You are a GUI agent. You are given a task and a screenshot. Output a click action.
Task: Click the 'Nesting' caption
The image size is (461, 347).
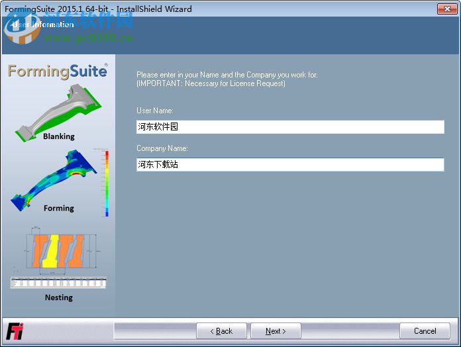point(59,297)
